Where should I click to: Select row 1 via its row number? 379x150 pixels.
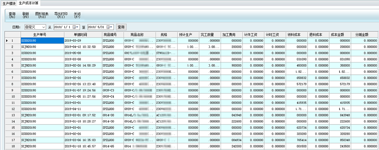[x=13, y=41]
